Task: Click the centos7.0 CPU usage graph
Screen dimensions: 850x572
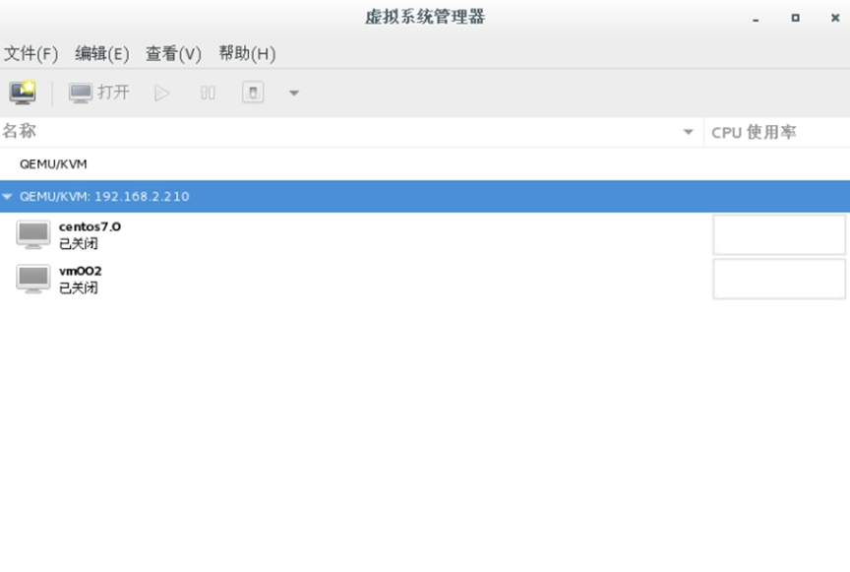Action: [x=778, y=234]
